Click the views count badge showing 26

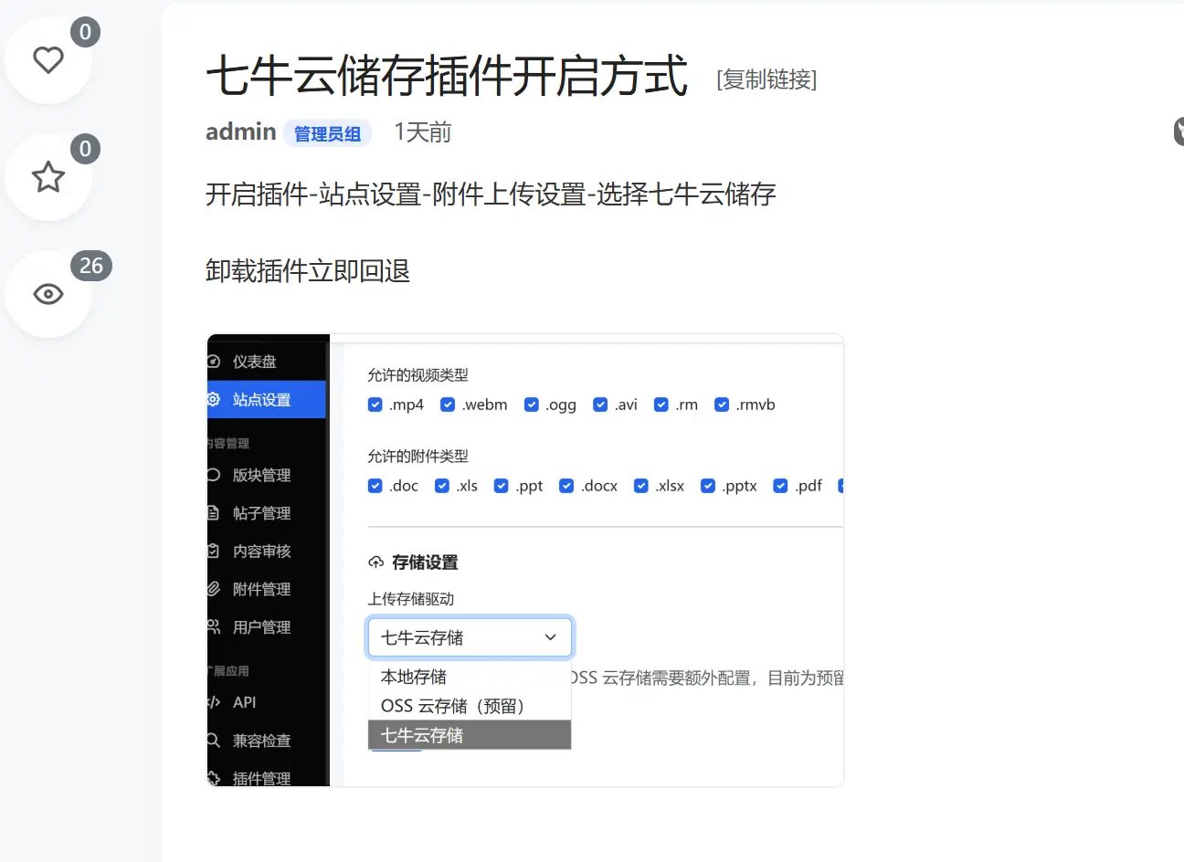coord(91,266)
